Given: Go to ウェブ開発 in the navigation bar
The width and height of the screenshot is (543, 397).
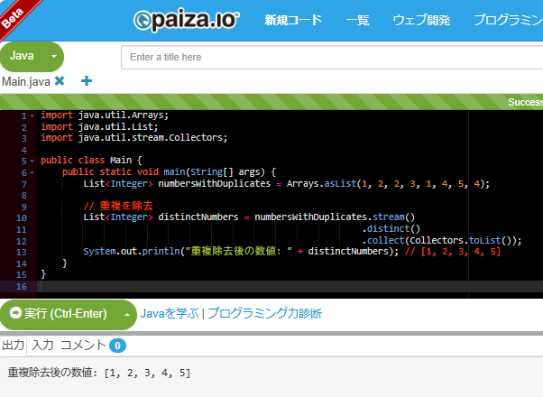Looking at the screenshot, I should click(420, 20).
